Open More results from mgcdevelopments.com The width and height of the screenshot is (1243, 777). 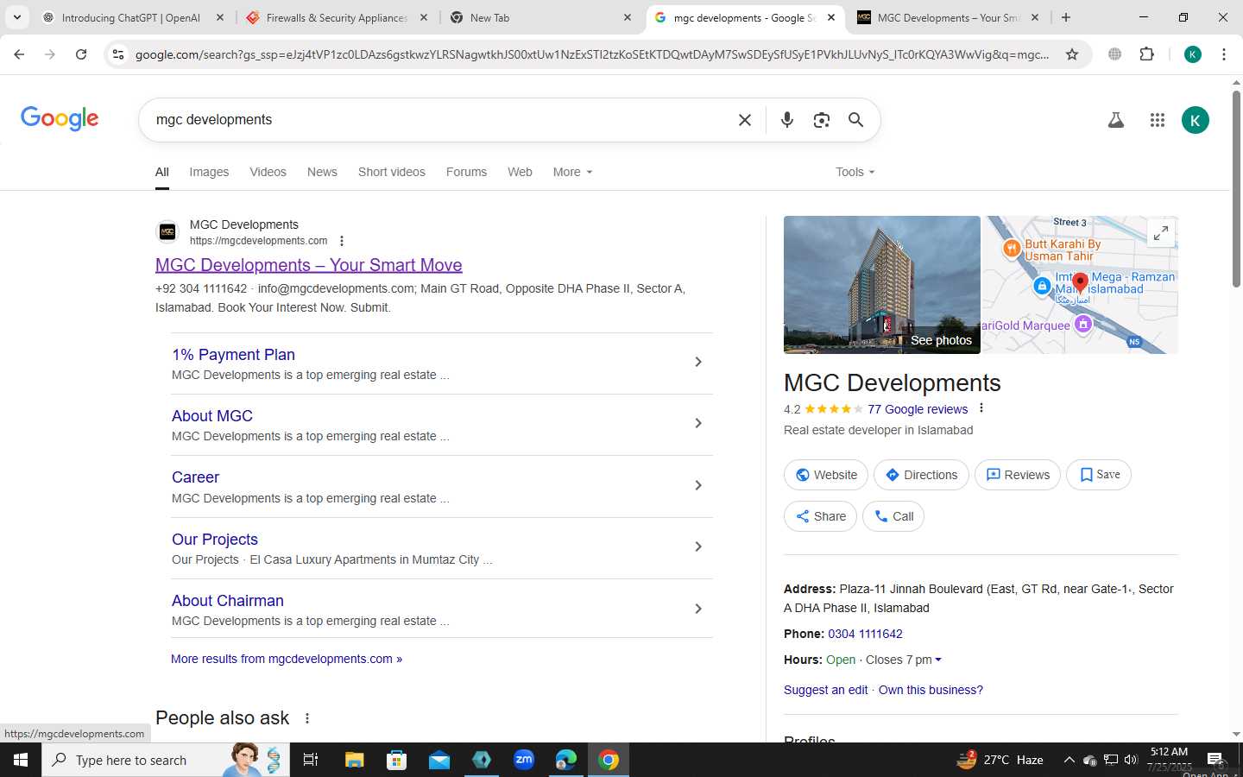(x=287, y=659)
